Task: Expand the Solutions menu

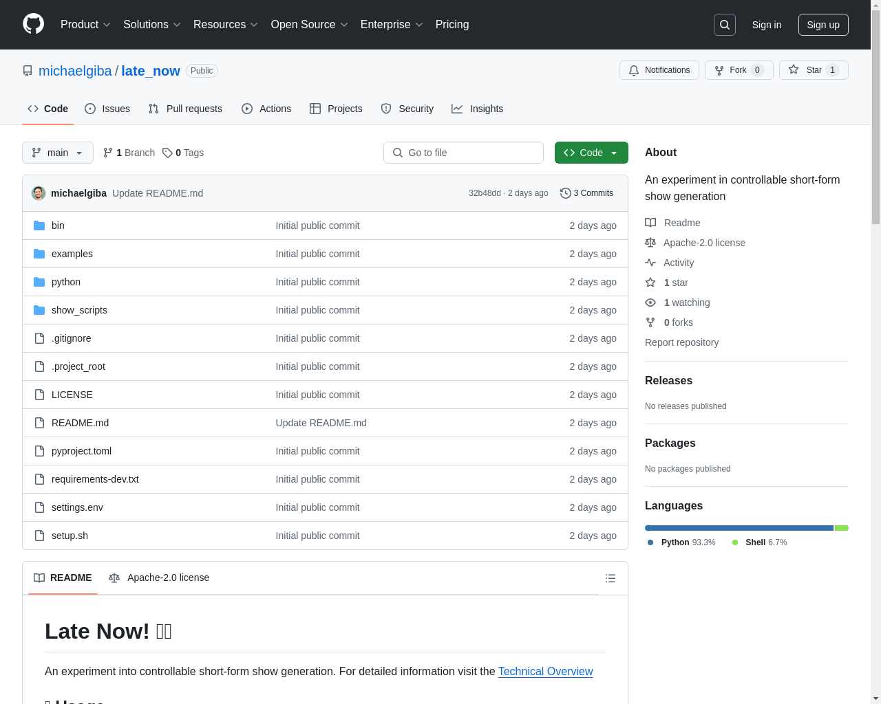Action: pos(152,25)
